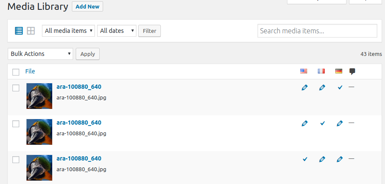Click the comments bubble column icon

[x=352, y=72]
